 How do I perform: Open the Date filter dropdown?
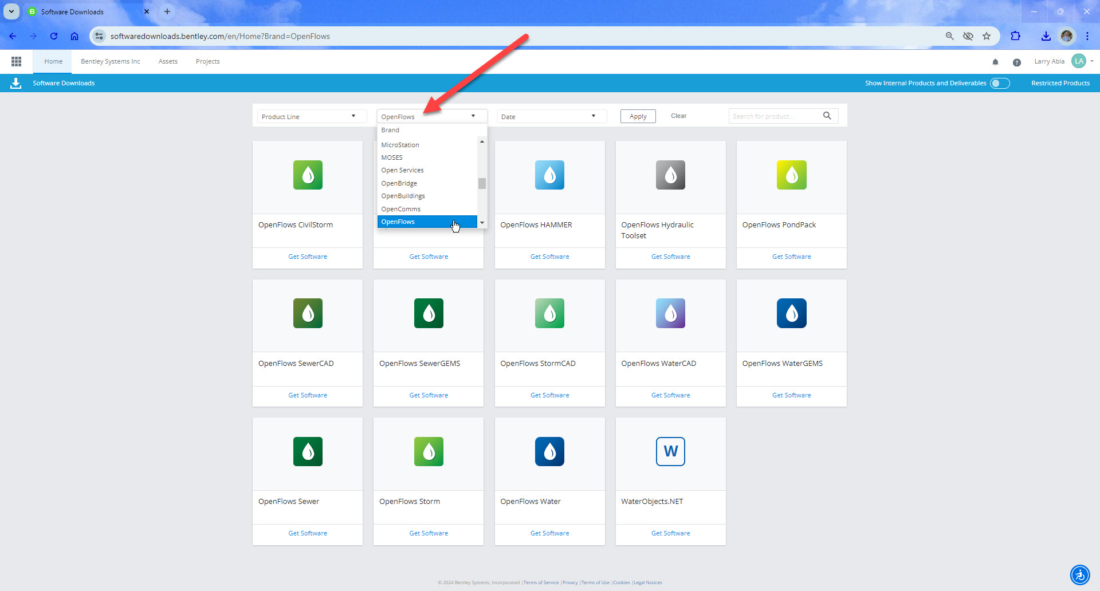(551, 116)
